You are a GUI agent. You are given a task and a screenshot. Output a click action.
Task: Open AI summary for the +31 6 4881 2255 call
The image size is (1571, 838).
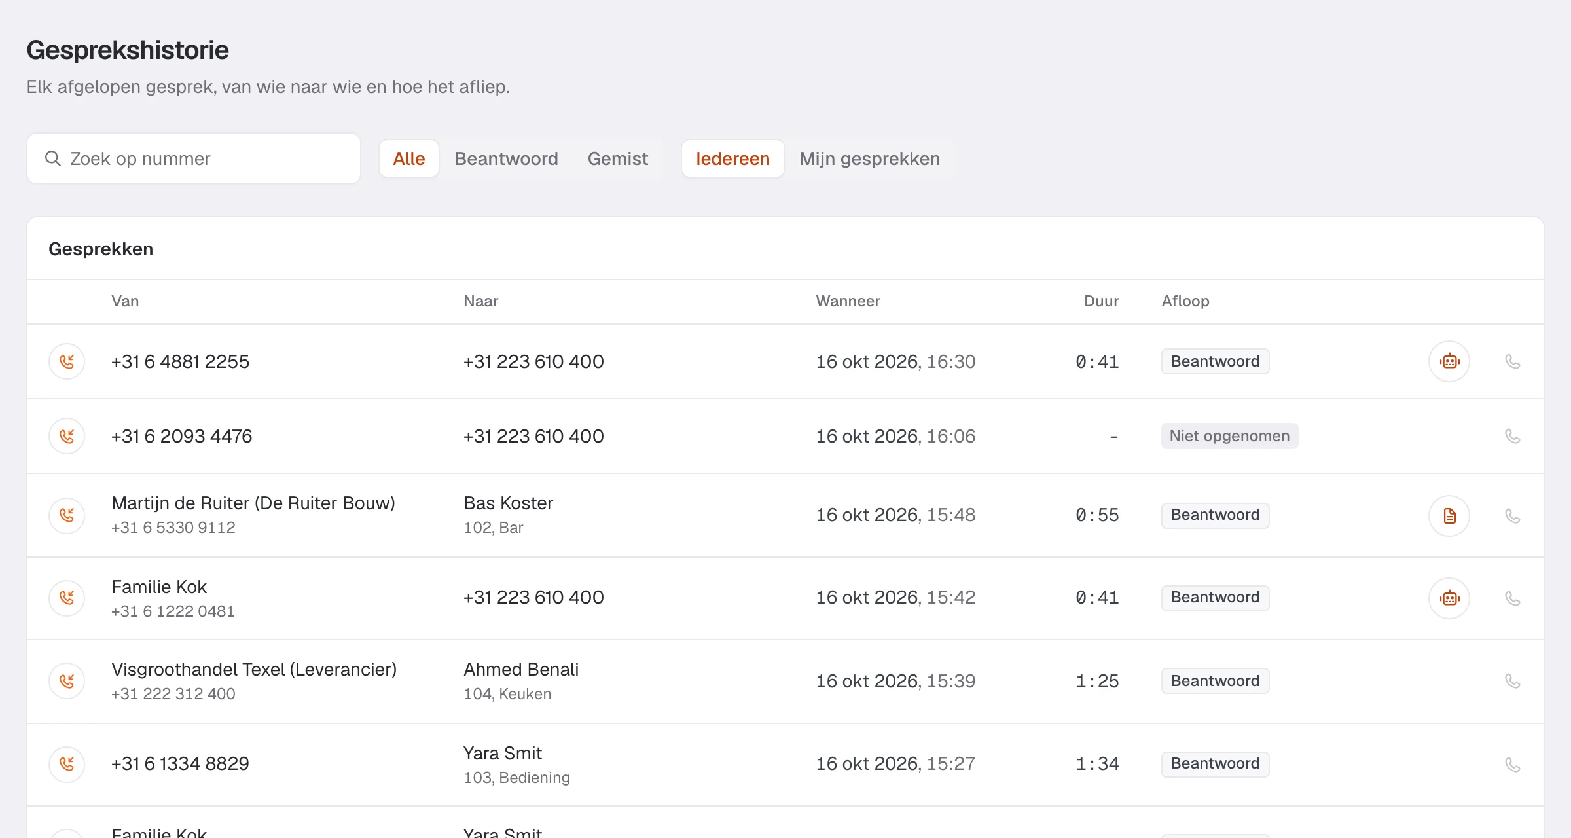pyautogui.click(x=1449, y=361)
